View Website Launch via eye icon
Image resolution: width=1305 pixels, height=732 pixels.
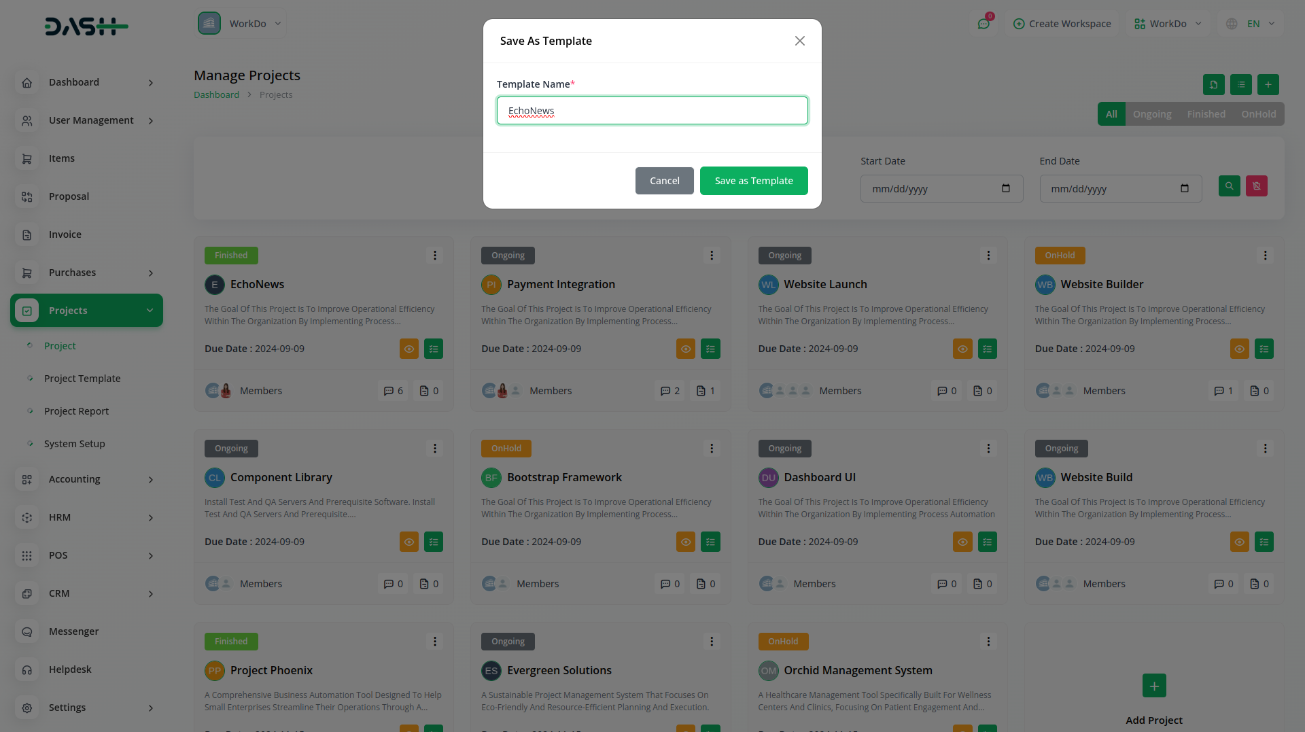click(x=962, y=349)
